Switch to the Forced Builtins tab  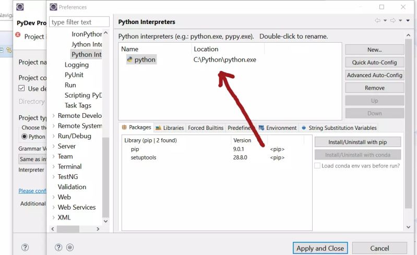pyautogui.click(x=206, y=128)
